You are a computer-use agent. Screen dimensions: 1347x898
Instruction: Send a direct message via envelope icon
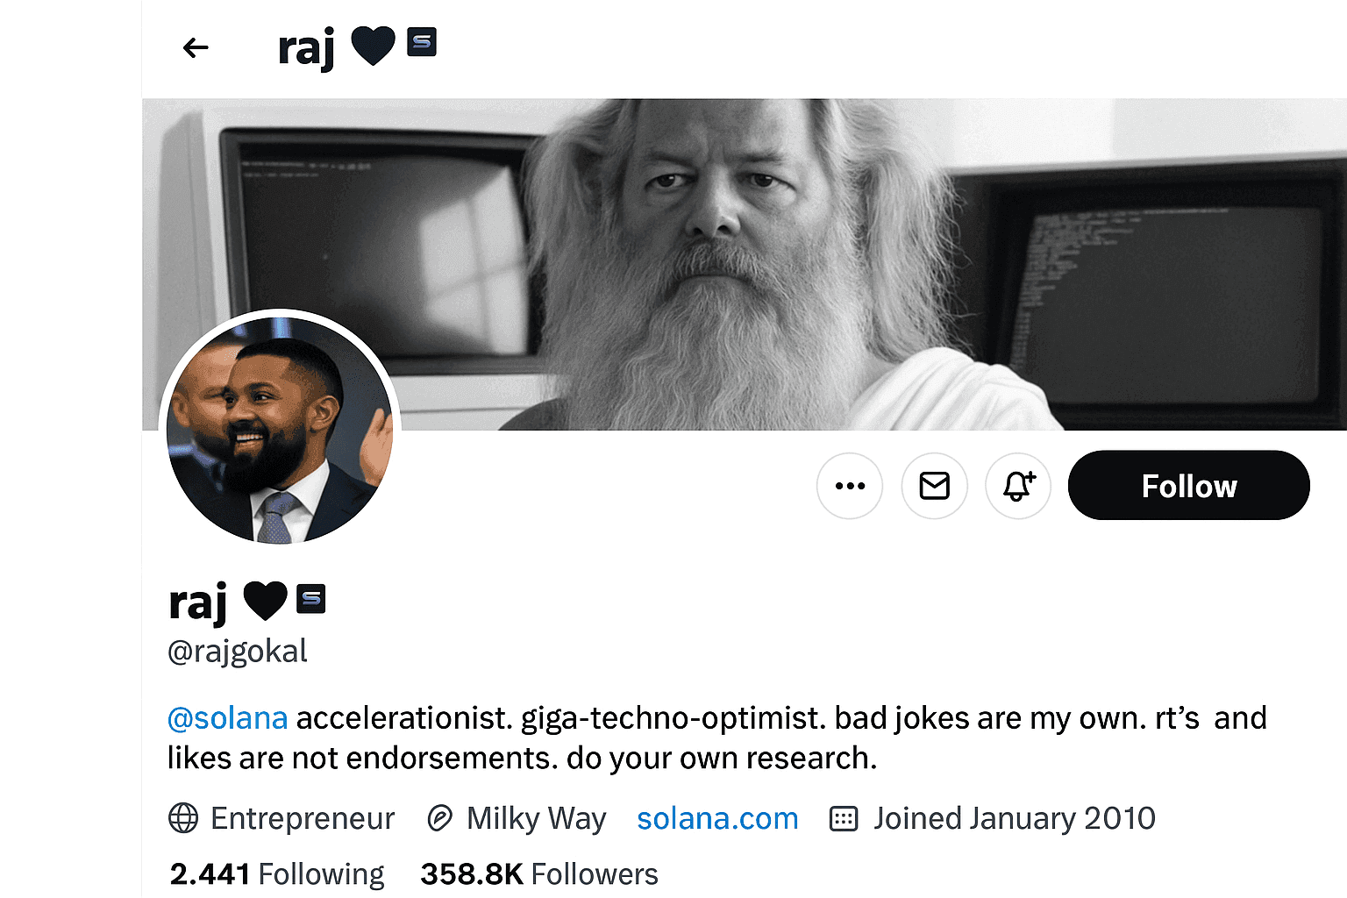[934, 486]
